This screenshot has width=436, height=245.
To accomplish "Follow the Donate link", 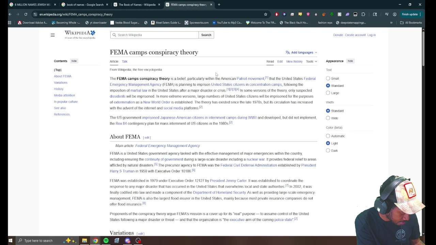I will [338, 35].
